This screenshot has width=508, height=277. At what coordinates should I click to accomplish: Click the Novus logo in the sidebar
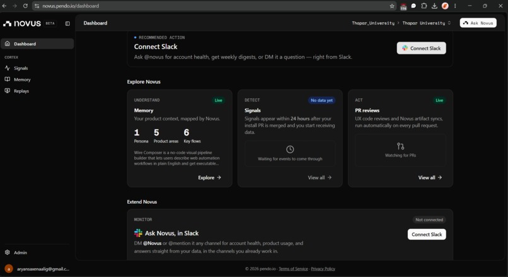pyautogui.click(x=22, y=23)
